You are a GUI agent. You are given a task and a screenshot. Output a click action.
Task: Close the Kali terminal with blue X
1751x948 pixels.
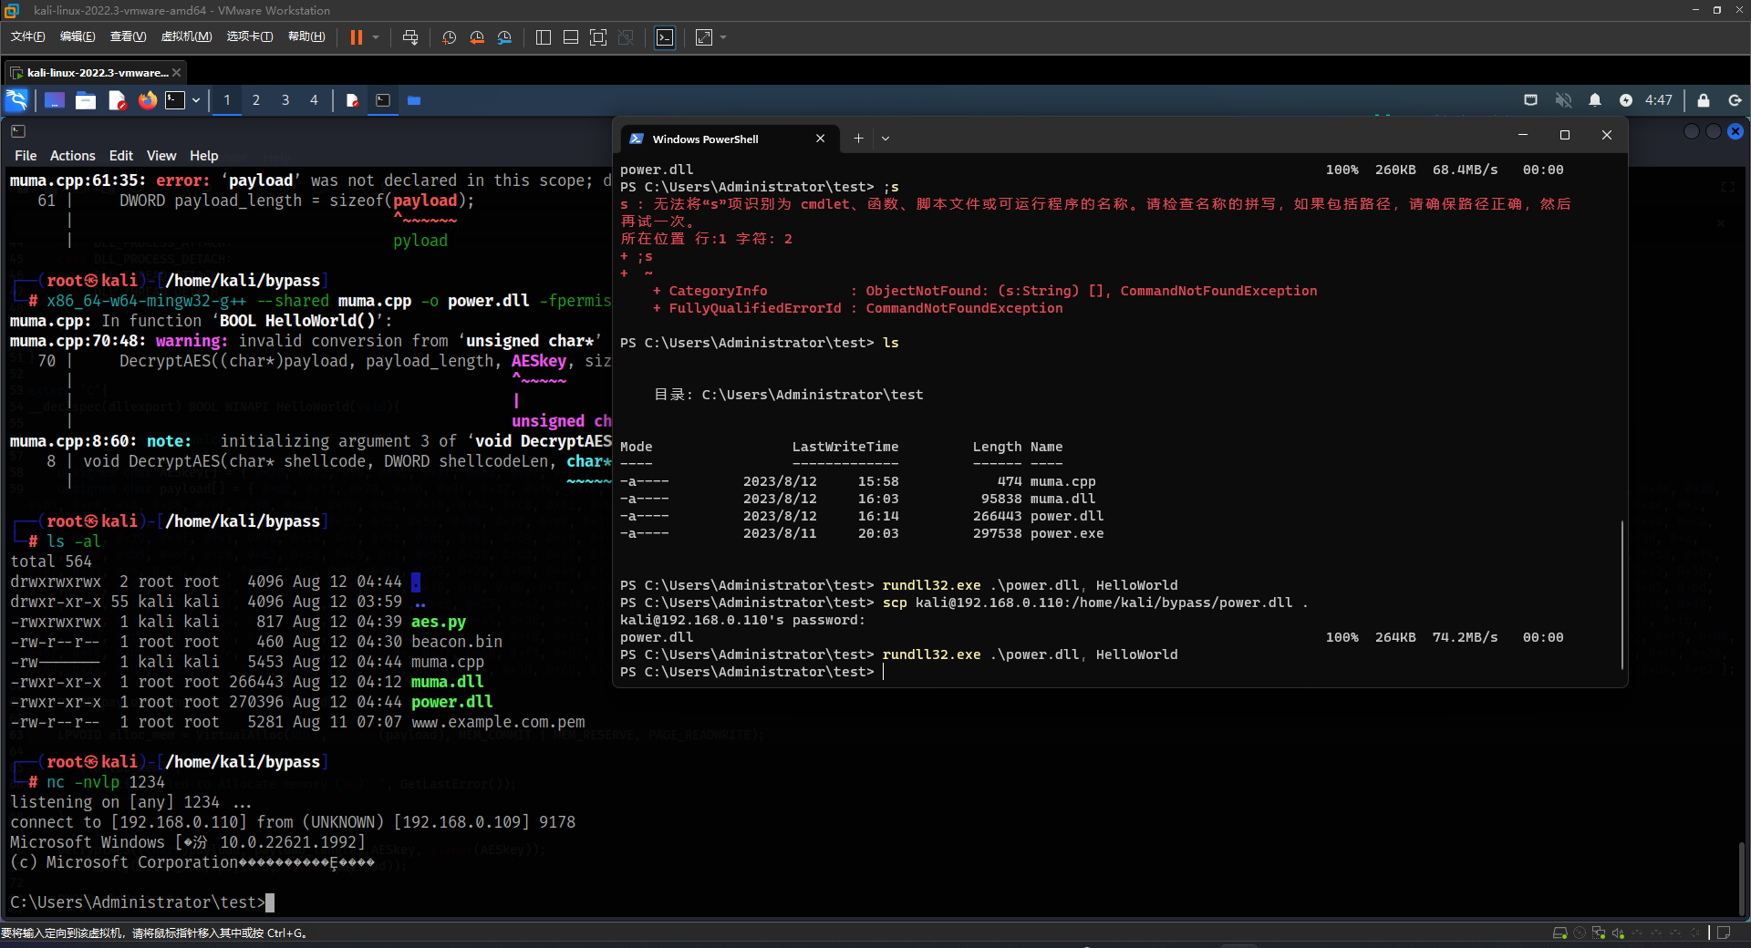tap(1735, 131)
